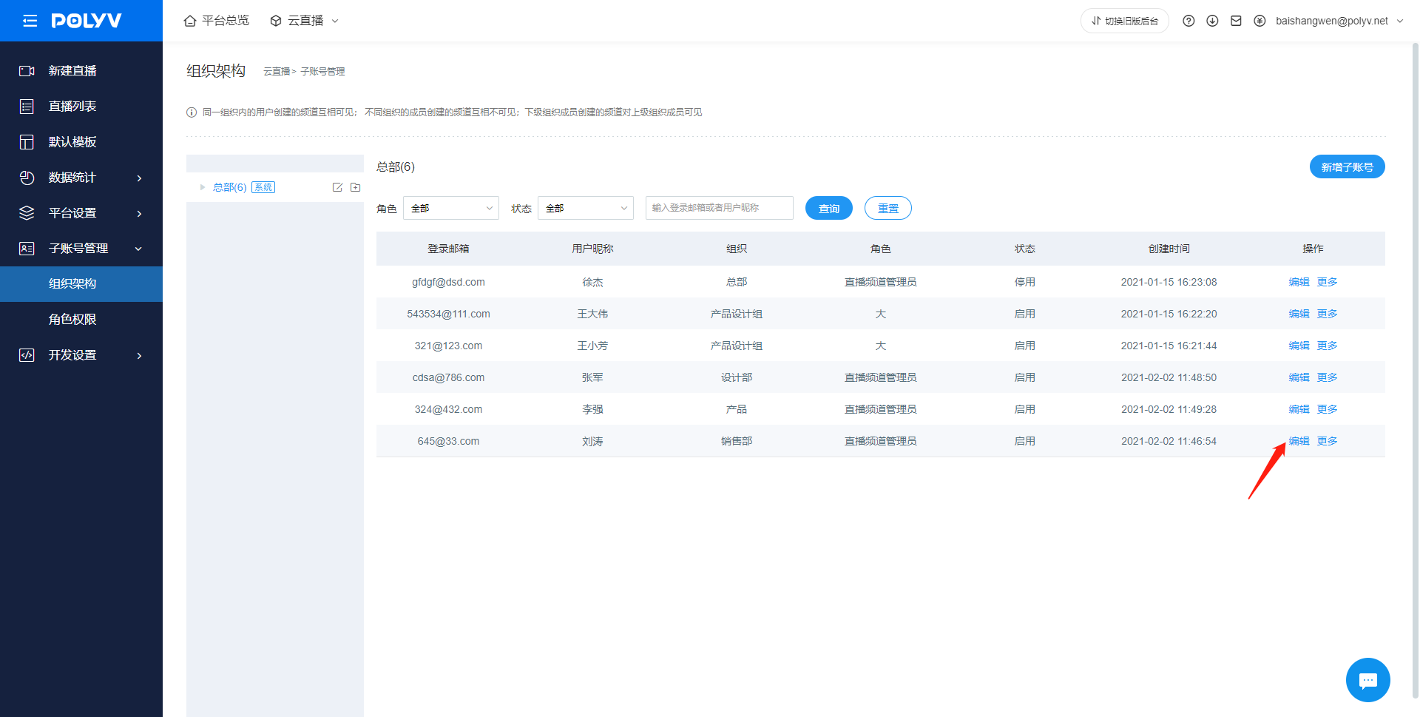Click the email cdsa@786.com

(x=448, y=377)
